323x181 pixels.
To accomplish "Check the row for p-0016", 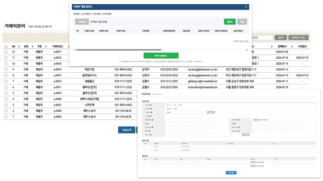I will [6, 58].
